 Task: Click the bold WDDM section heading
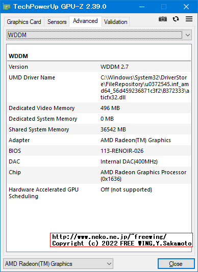point(18,56)
